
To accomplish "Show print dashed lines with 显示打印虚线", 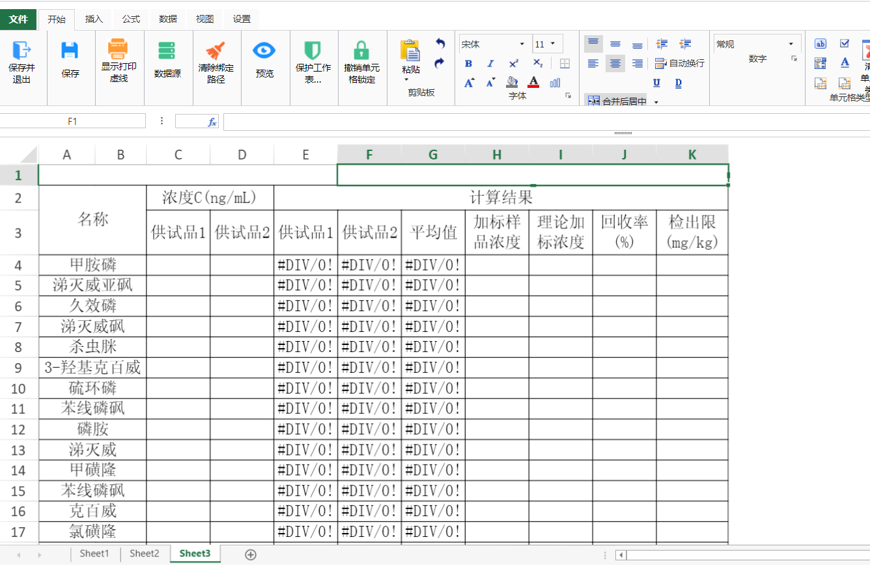I will [119, 49].
